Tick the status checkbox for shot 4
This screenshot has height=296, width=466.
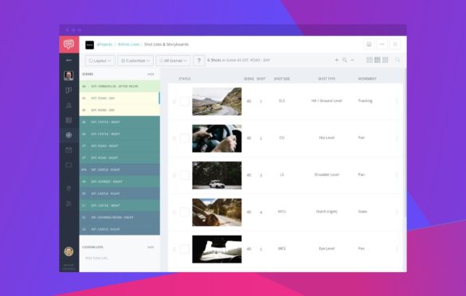click(185, 212)
